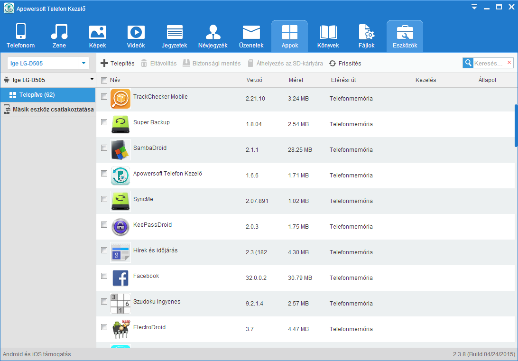Check the Super Backup checkbox

coord(104,122)
